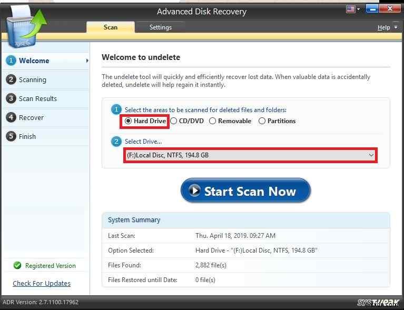Screen dimensions: 404x310
Task: Choose the Partitions radio option
Action: (x=262, y=121)
